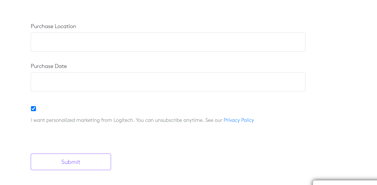Screen dimensions: 377x185
Task: Select the date entry field for purchase
Action: coord(168,82)
